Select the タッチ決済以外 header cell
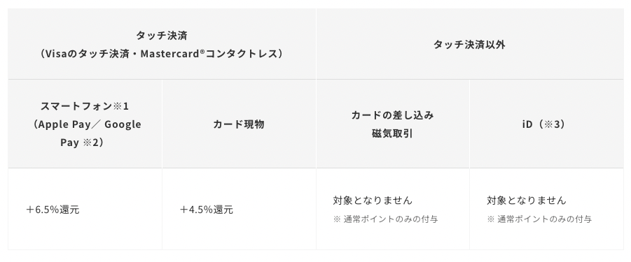Screen dimensions: 631x262 470,44
